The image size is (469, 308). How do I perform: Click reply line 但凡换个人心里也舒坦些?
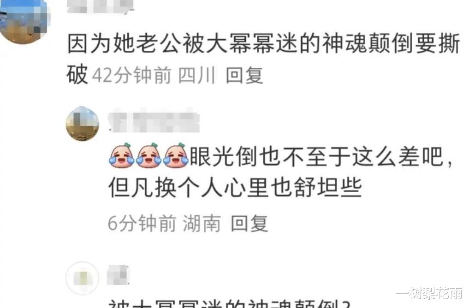tap(235, 188)
